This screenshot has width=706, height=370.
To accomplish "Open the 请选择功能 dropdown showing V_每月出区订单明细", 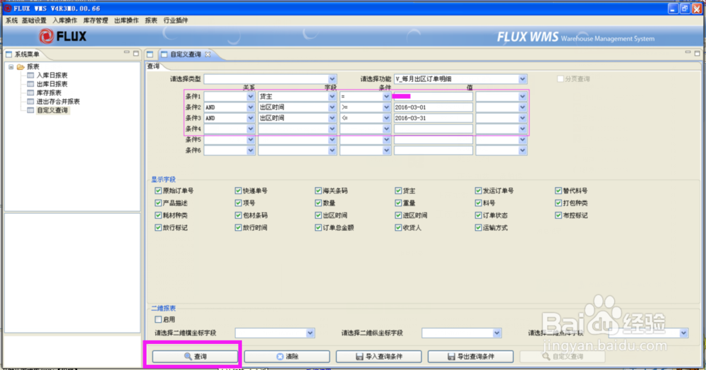I will [522, 79].
